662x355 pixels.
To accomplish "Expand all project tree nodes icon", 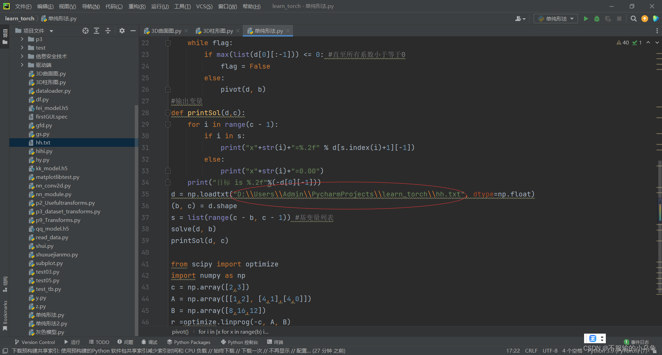I will point(97,31).
